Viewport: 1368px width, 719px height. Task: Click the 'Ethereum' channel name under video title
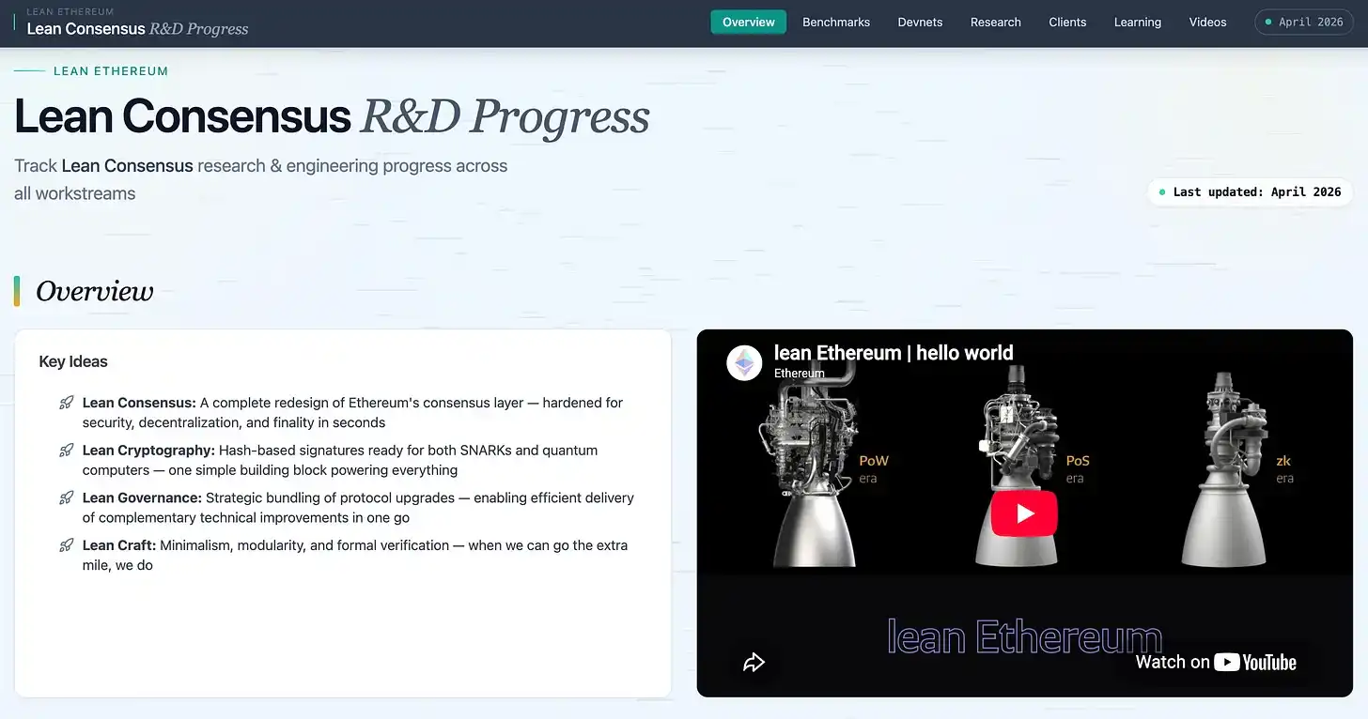[x=799, y=374]
